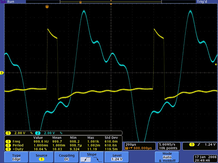
Task: Click channel 1 ground reference marker
Action: [x=2, y=73]
